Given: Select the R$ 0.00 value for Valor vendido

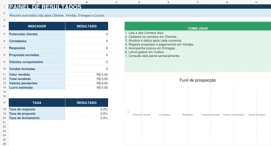Looking at the screenshot, I should (x=87, y=75).
